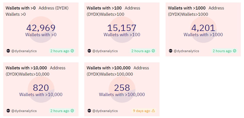Click the '9 days ago' stale status badge

click(x=141, y=111)
